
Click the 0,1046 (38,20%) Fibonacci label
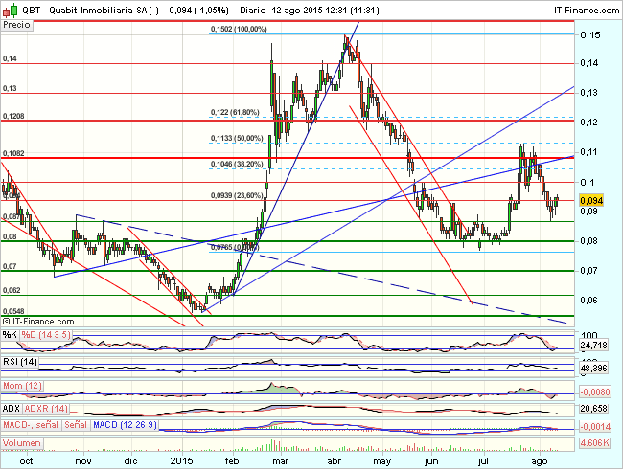(x=237, y=164)
